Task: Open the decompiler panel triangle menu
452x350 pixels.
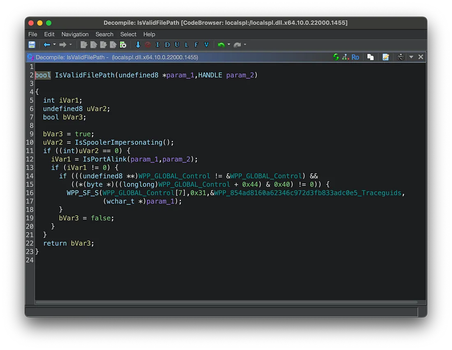Action: (x=411, y=57)
